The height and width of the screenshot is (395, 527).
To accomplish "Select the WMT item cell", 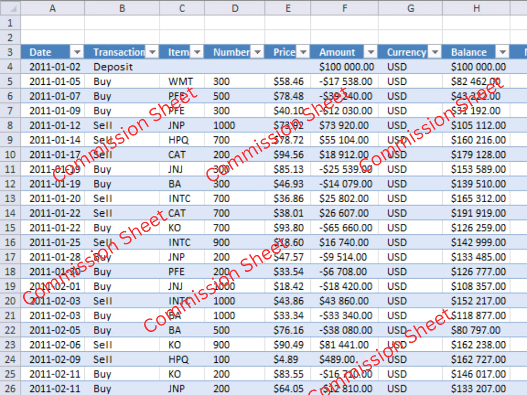I will coord(182,81).
